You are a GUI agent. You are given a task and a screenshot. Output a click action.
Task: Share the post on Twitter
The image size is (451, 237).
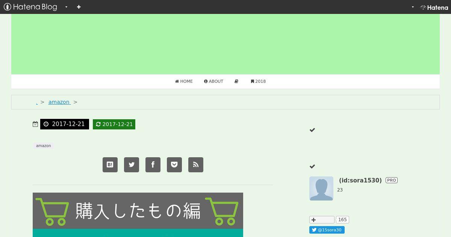(x=132, y=165)
